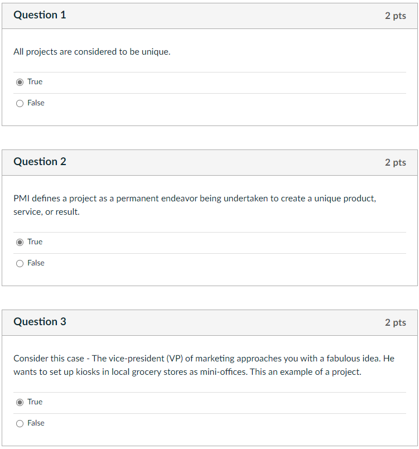Click the Question 3 header
Screen dimensions: 419x449
coord(40,322)
